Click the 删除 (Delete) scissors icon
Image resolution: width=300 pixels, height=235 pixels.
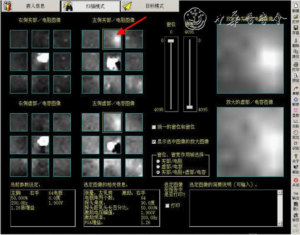[296, 43]
